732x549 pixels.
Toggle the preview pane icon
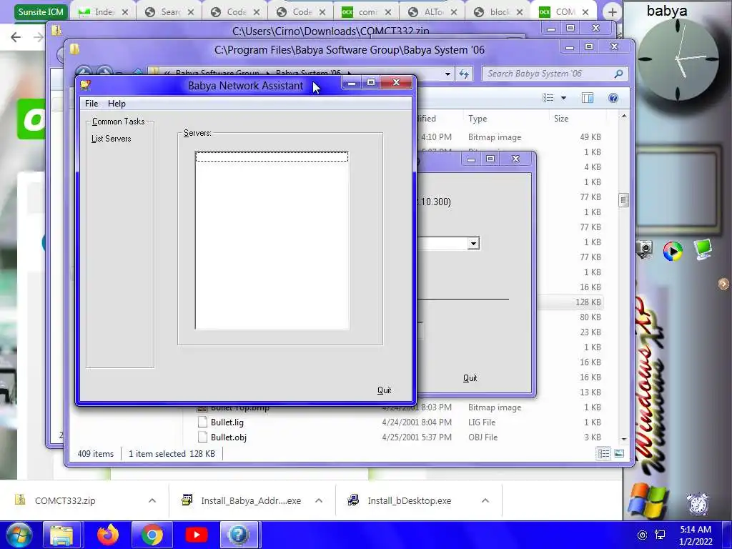[x=588, y=97]
